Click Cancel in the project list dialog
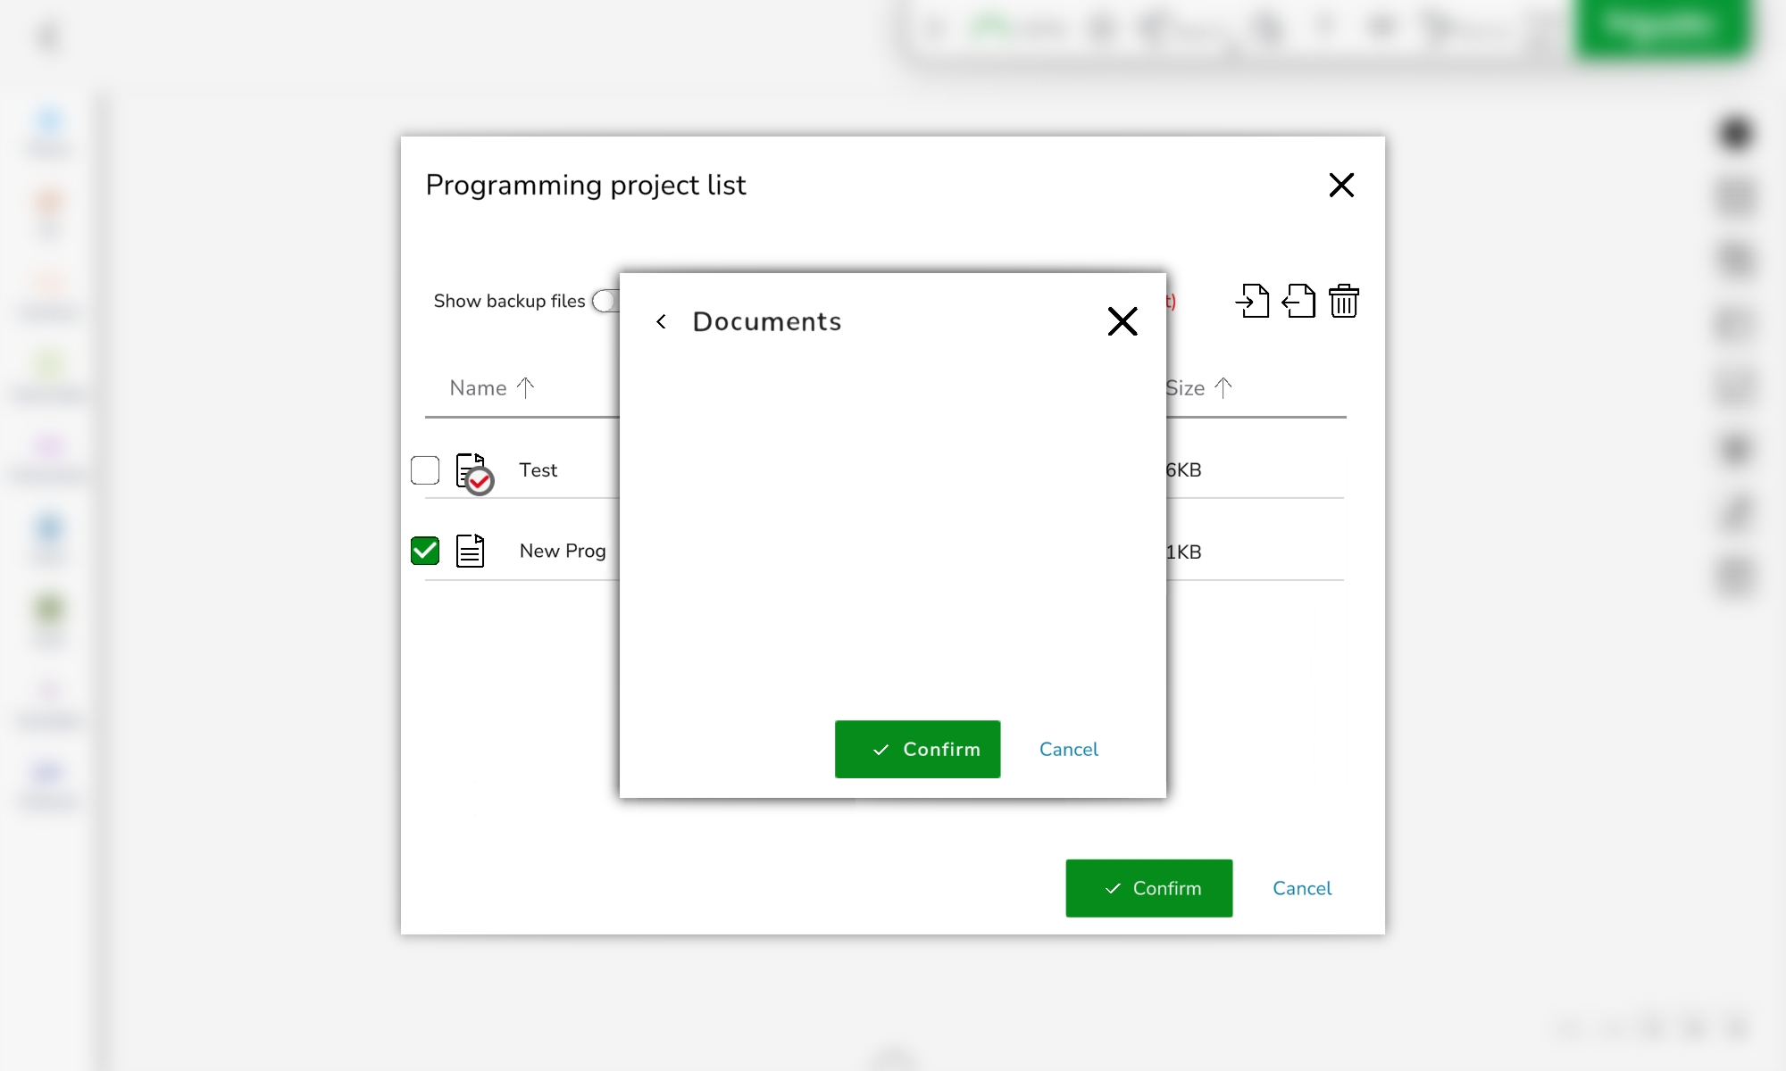Image resolution: width=1786 pixels, height=1071 pixels. [1301, 888]
